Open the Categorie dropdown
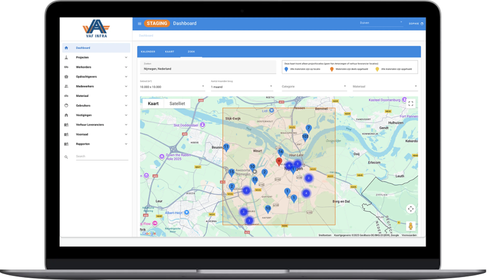This screenshot has height=280, width=498. click(x=314, y=86)
